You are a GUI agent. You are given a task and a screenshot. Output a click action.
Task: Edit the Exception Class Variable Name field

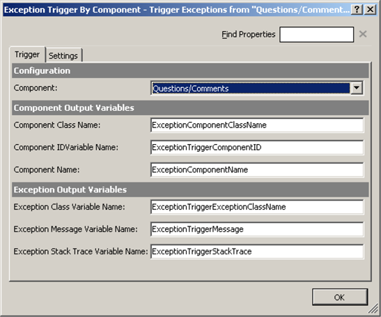(x=257, y=207)
